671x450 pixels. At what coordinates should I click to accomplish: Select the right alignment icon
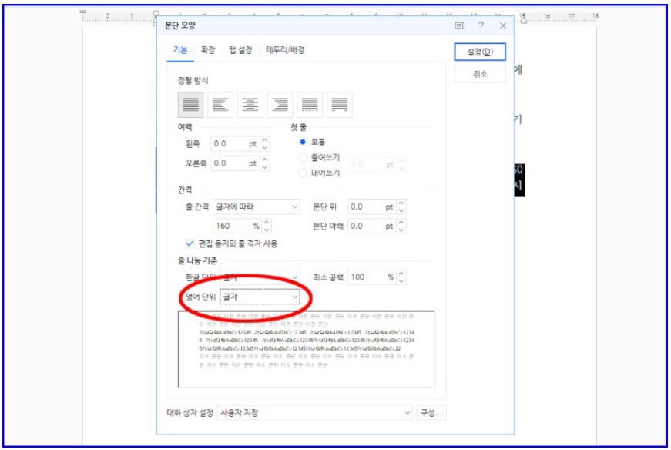280,105
